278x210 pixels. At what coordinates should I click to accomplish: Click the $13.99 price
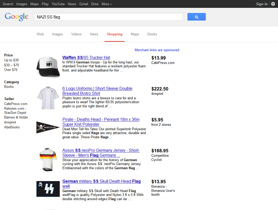point(158,58)
